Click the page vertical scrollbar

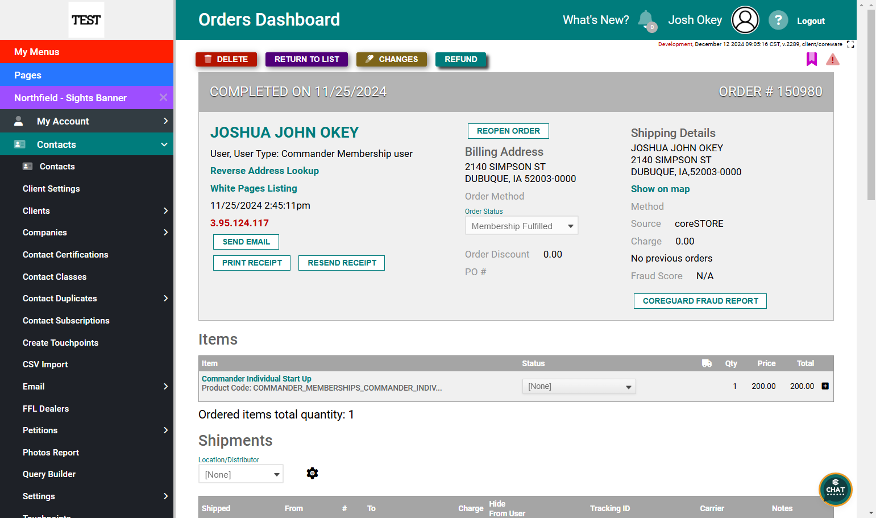pyautogui.click(x=871, y=105)
